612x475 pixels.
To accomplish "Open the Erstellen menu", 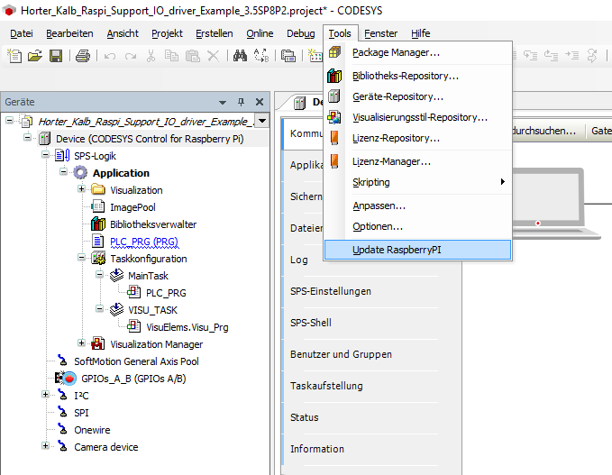I will coord(215,33).
